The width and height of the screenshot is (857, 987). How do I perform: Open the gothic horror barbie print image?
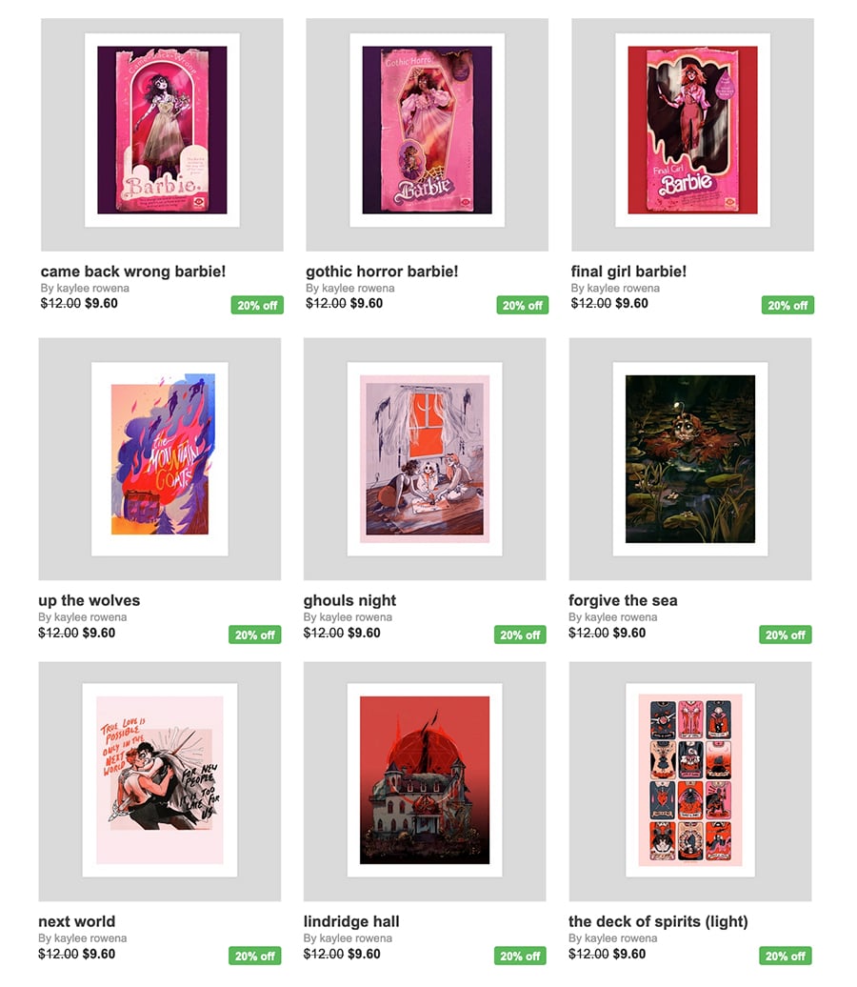click(427, 134)
